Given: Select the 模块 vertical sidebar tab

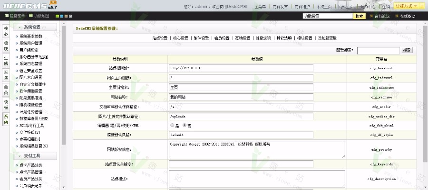Looking at the screenshot, I should [x=6, y=46].
